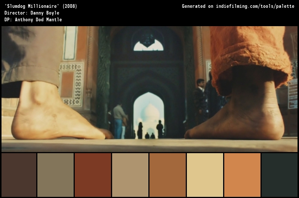299x198 pixels.
Task: Click the pale sand yellow swatch
Action: pos(205,175)
